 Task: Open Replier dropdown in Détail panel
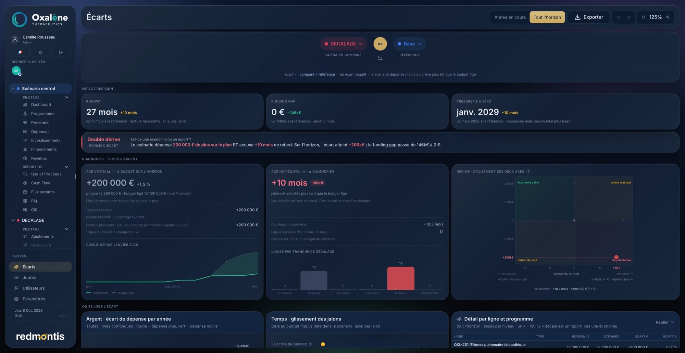pyautogui.click(x=665, y=322)
